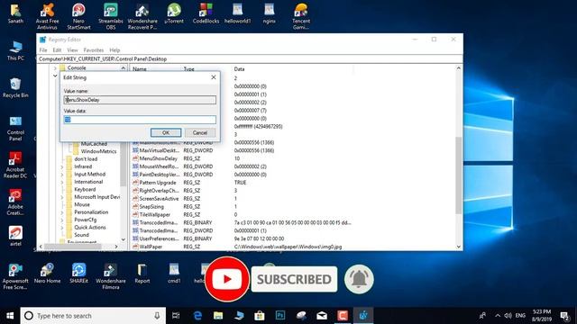Expand the Input Method registry key
577x324 pixels.
click(62, 174)
